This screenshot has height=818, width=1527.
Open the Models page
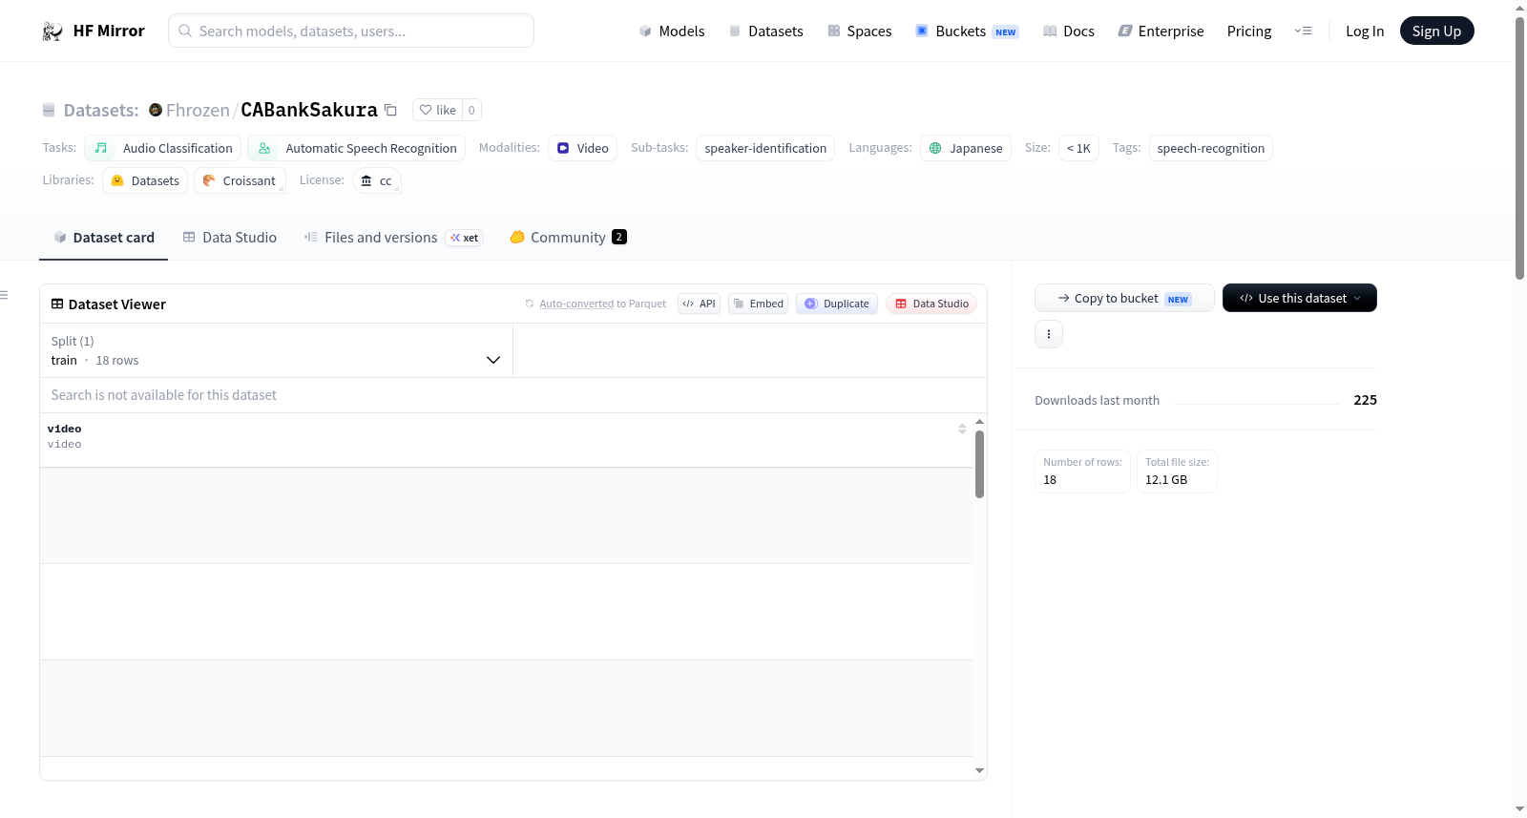pyautogui.click(x=672, y=31)
